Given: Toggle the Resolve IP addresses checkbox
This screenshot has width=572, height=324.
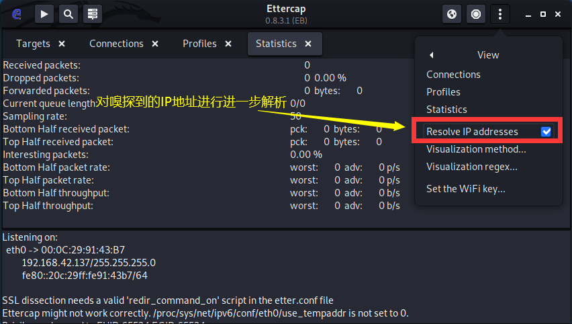Looking at the screenshot, I should pos(546,132).
